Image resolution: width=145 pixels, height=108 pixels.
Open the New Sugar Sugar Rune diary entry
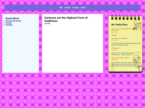121,58
